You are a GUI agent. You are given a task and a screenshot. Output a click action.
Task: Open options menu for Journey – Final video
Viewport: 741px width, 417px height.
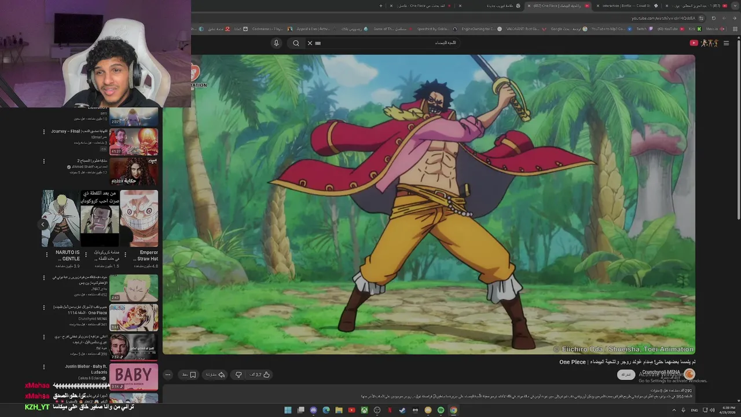[43, 132]
